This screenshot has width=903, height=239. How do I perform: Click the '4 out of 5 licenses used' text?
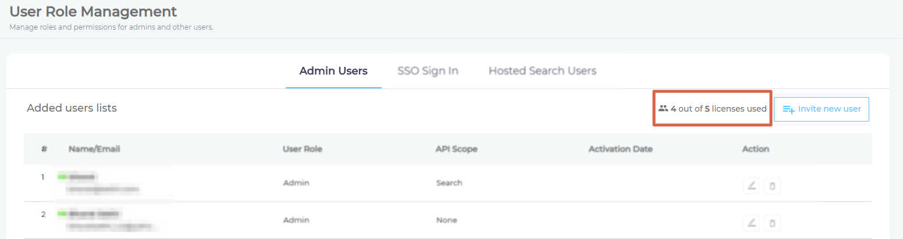tap(718, 109)
